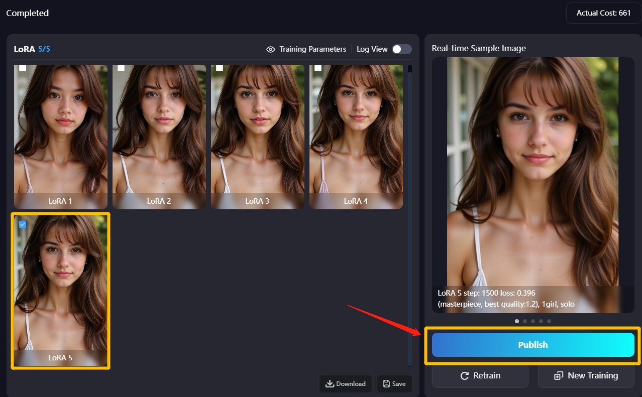Check the LoRA 1 checkbox

tap(23, 68)
